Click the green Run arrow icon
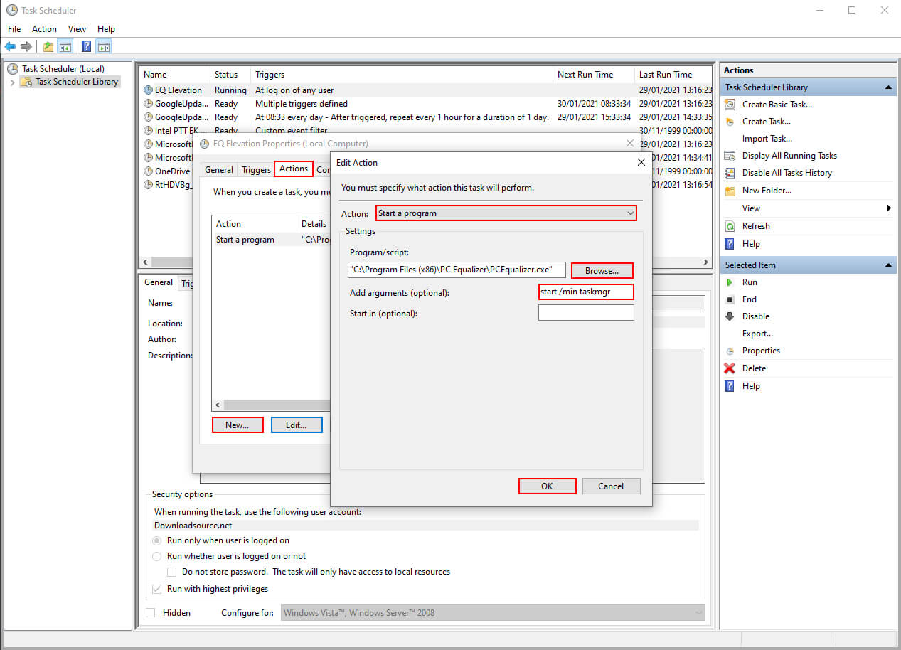 pyautogui.click(x=730, y=282)
